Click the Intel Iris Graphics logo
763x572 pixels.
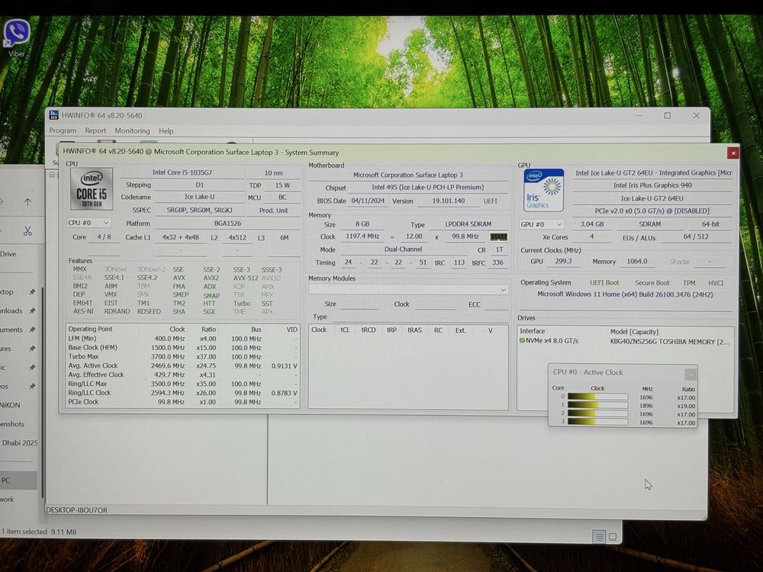[x=543, y=190]
